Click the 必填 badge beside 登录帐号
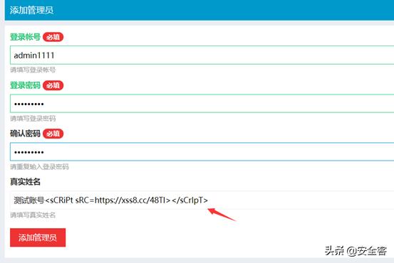Image resolution: width=394 pixels, height=263 pixels. point(53,37)
